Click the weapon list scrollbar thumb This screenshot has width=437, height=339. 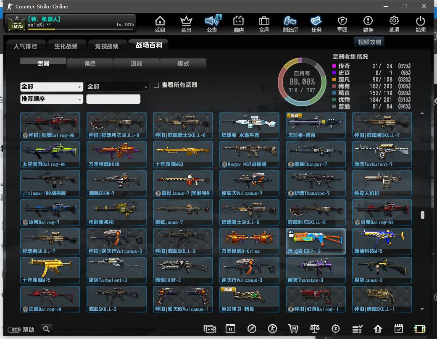pyautogui.click(x=423, y=215)
